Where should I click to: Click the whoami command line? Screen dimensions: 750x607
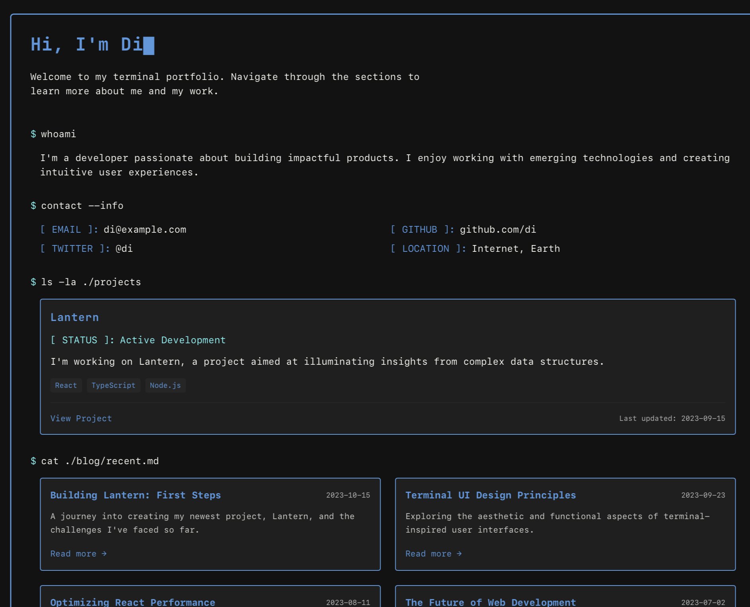[x=53, y=134]
